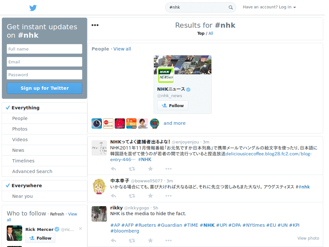The image size is (329, 247).
Task: Open the @enjoyenjou user avatar
Action: (99, 148)
